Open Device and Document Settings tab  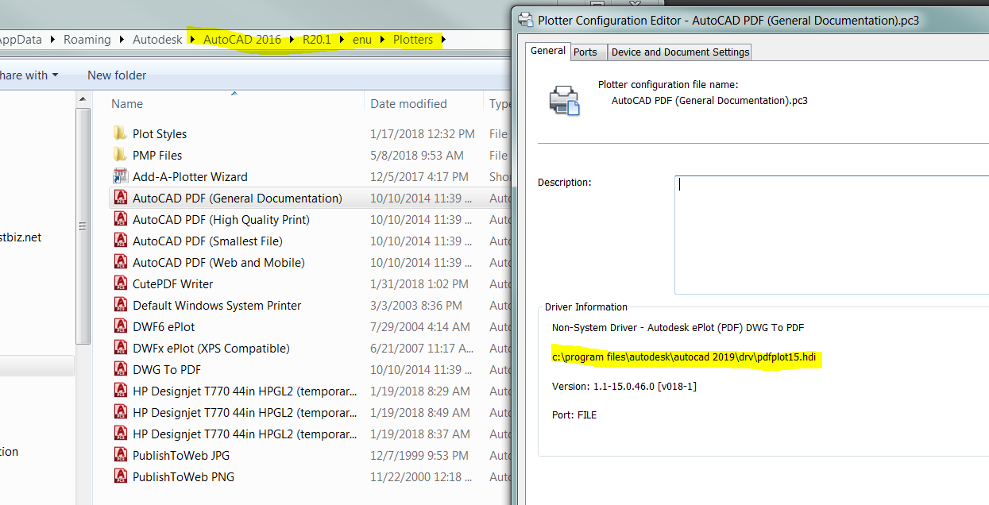point(679,52)
